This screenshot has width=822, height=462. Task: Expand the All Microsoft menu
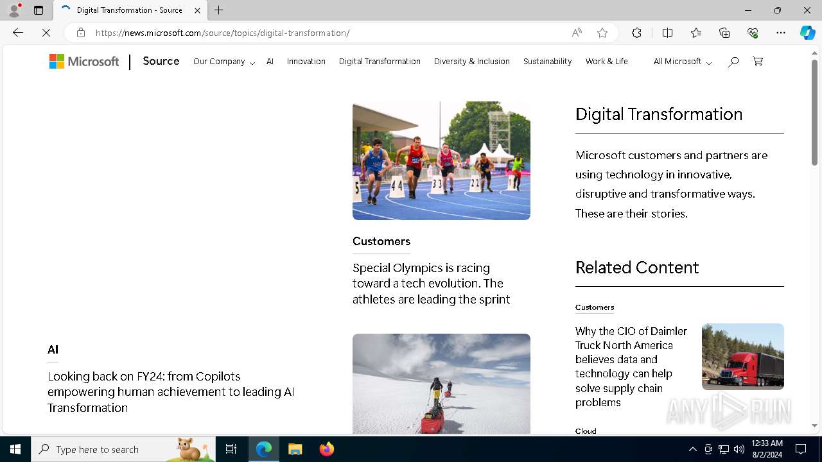(x=682, y=62)
